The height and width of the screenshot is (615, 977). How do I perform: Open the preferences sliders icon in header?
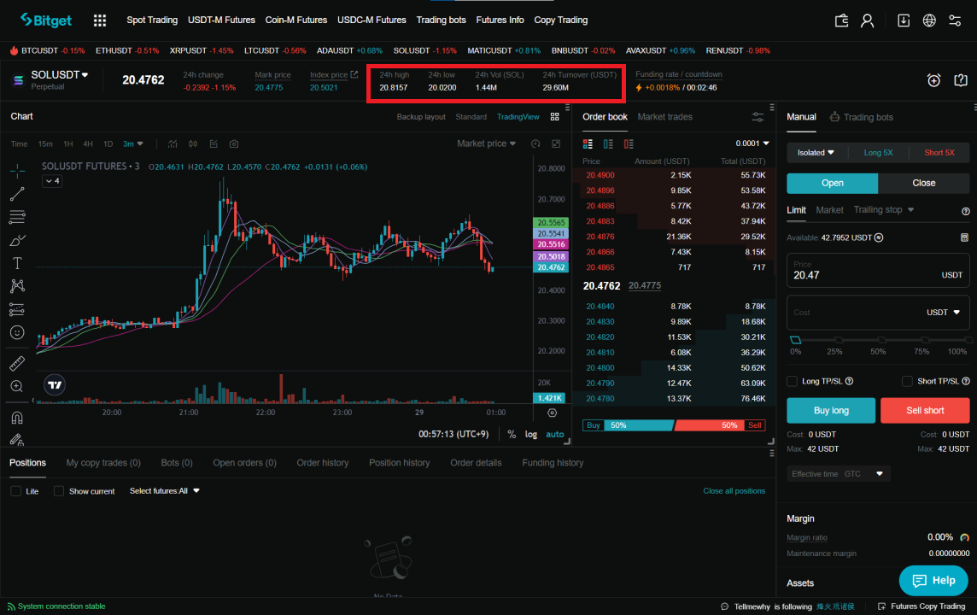955,20
